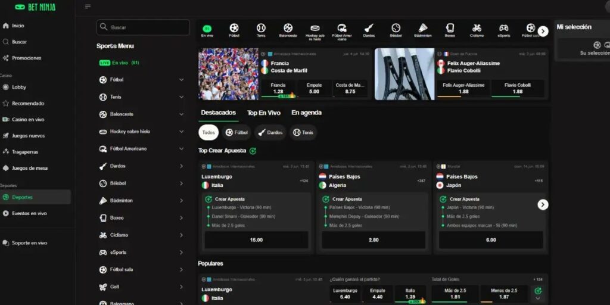The width and height of the screenshot is (610, 305).
Task: Open the tennis rackets match thumbnail
Action: coord(404,74)
